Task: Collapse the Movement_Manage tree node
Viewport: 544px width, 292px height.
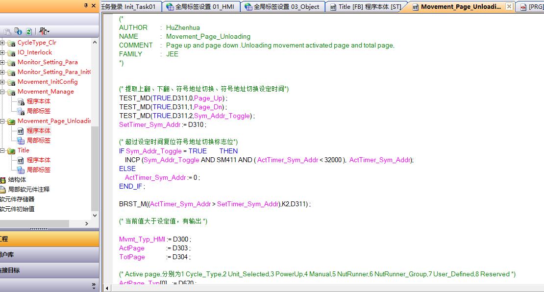Action: 2,92
